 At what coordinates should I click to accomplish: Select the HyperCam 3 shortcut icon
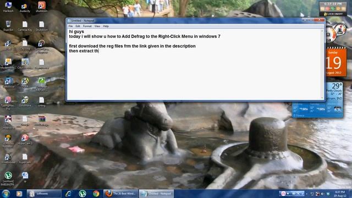[25, 139]
